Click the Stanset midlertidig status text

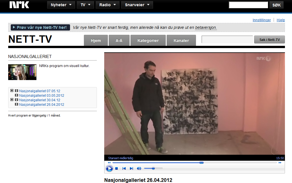121,158
